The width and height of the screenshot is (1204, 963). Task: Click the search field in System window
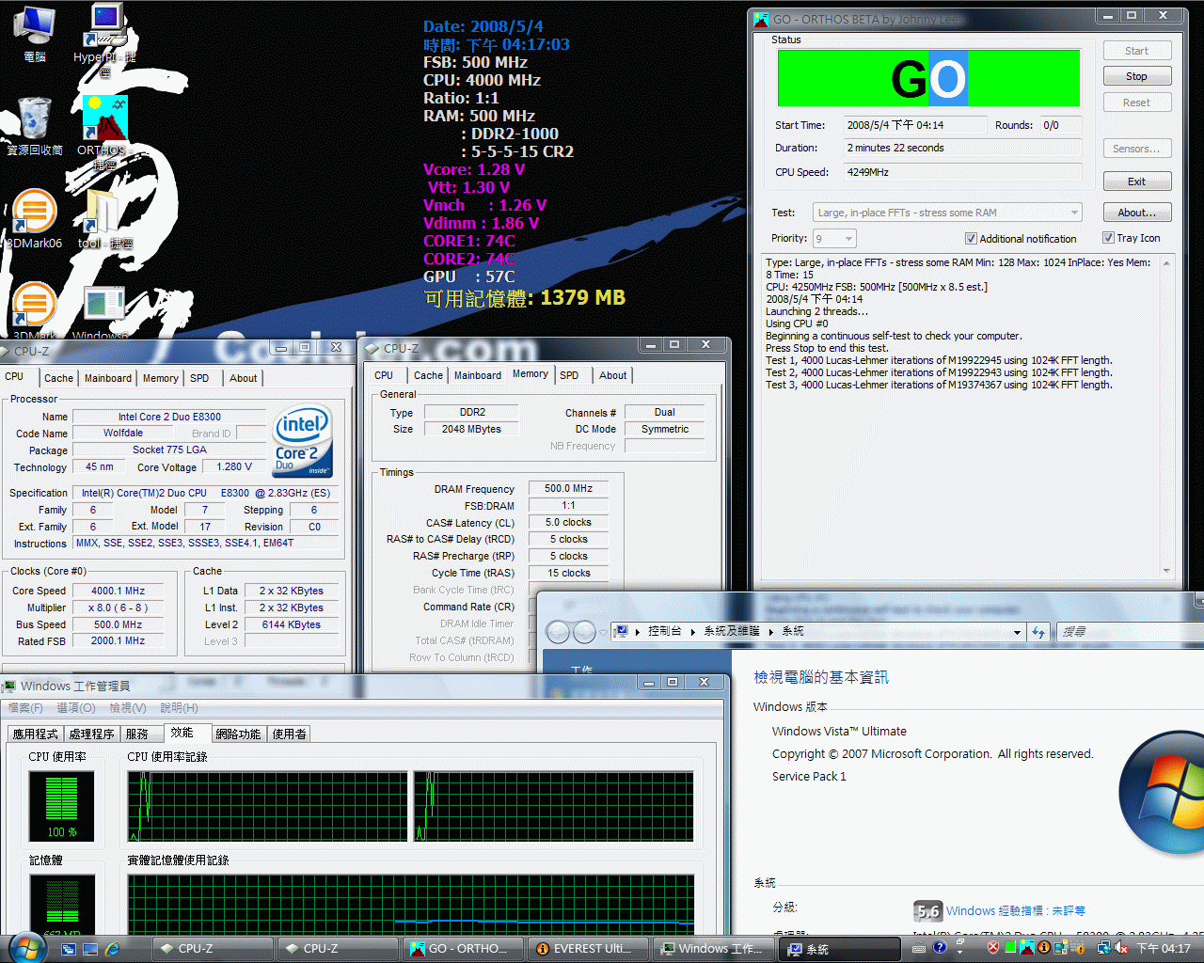[x=1129, y=632]
